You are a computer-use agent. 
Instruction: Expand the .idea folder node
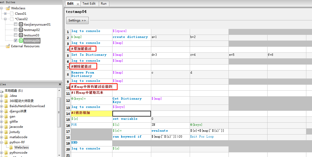pos(2,96)
